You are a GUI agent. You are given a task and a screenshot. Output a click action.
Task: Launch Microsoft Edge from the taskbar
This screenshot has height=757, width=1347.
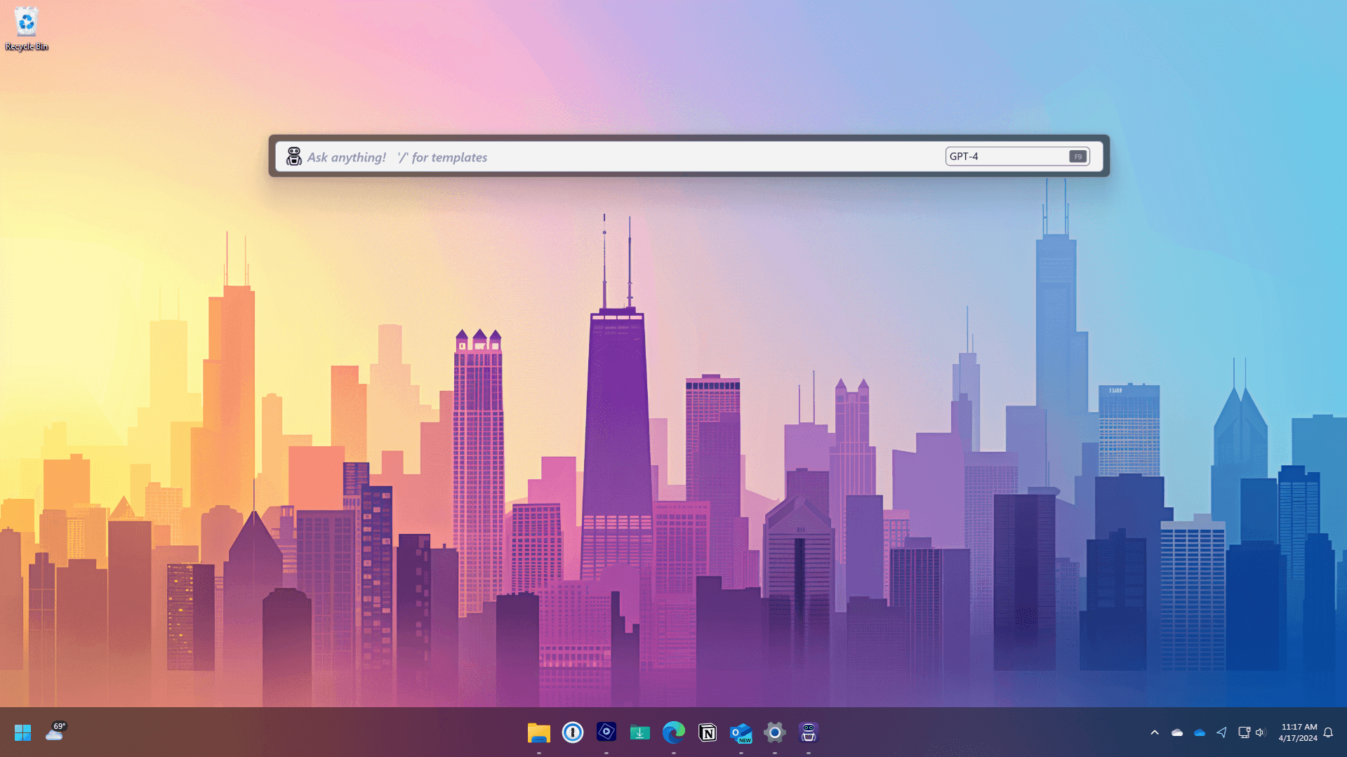pos(673,732)
